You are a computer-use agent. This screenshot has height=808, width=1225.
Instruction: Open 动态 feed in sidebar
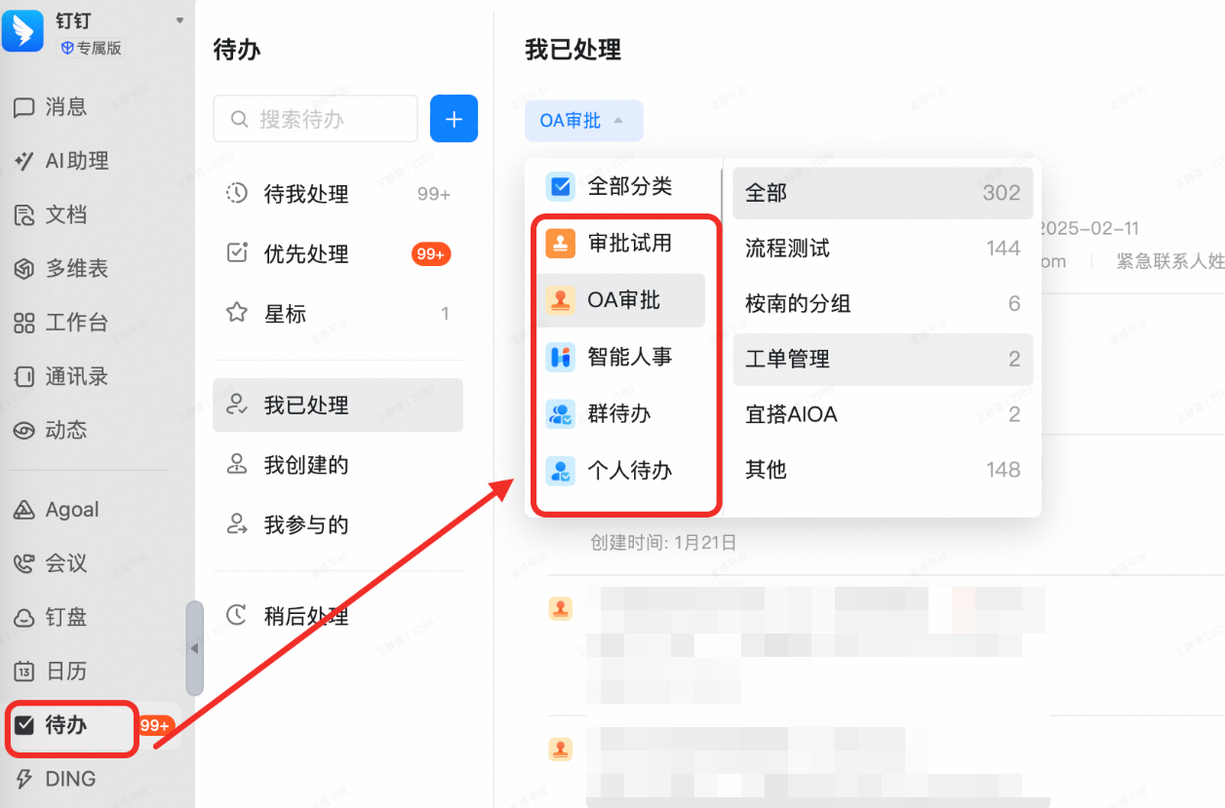point(51,430)
